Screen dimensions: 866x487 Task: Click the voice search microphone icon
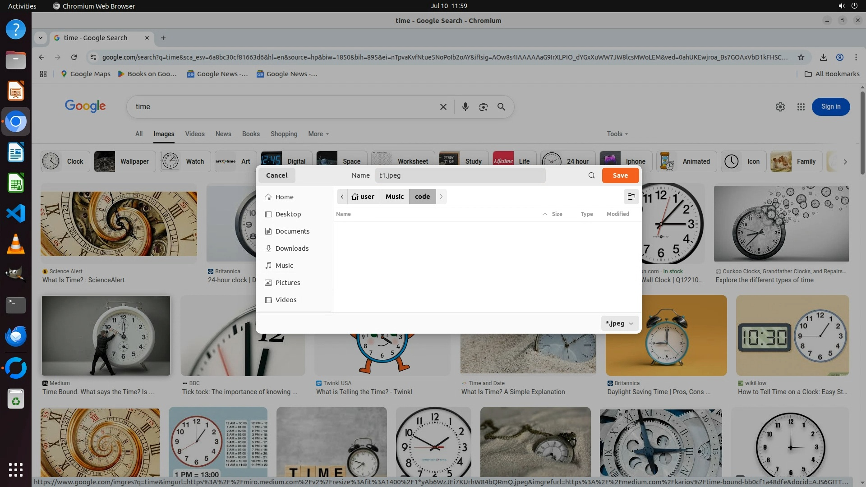coord(465,107)
